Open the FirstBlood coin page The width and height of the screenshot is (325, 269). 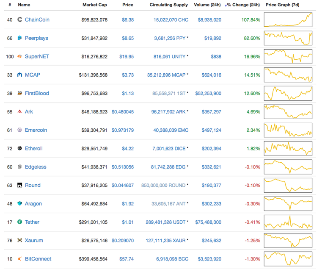pyautogui.click(x=37, y=93)
